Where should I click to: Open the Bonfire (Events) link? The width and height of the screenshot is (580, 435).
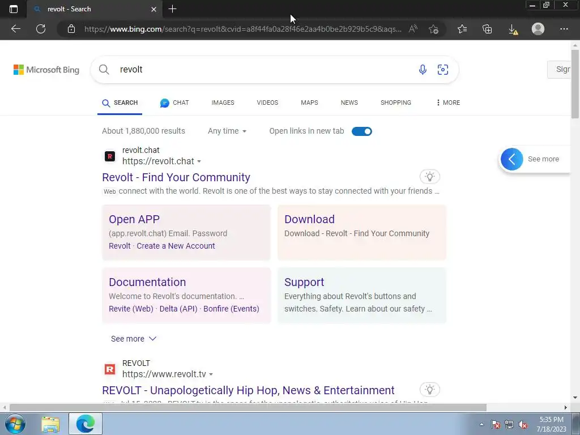[x=231, y=309]
